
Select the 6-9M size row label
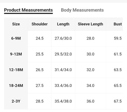16,38
